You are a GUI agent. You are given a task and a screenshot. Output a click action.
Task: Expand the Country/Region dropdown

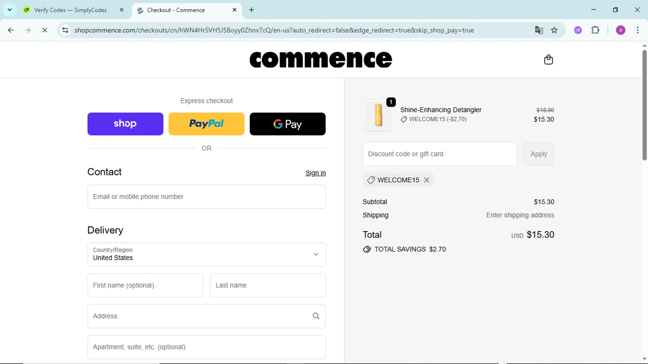click(x=206, y=255)
